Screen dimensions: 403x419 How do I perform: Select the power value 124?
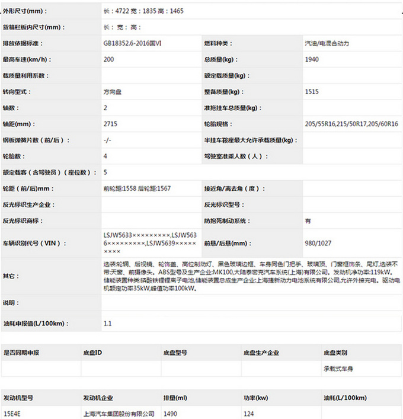click(248, 414)
